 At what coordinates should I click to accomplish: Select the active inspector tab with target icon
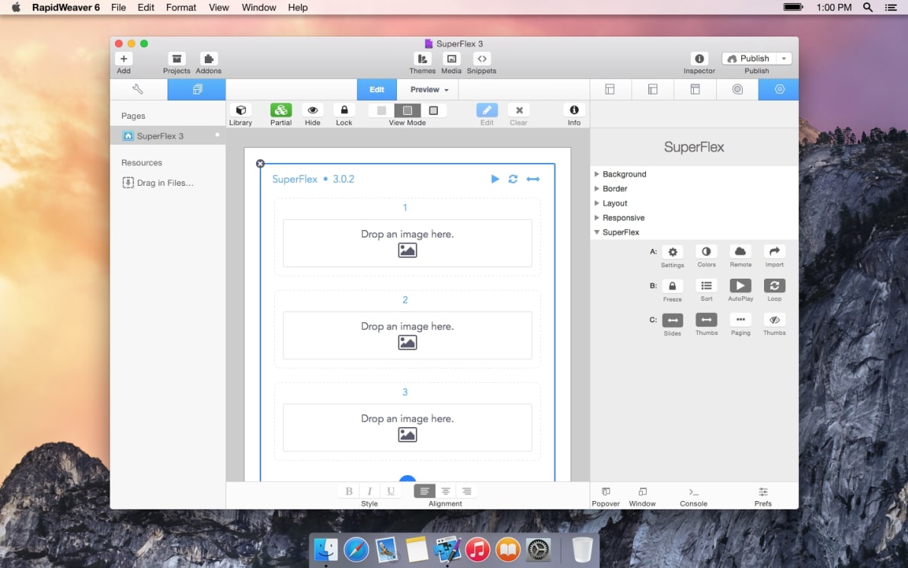pyautogui.click(x=779, y=89)
